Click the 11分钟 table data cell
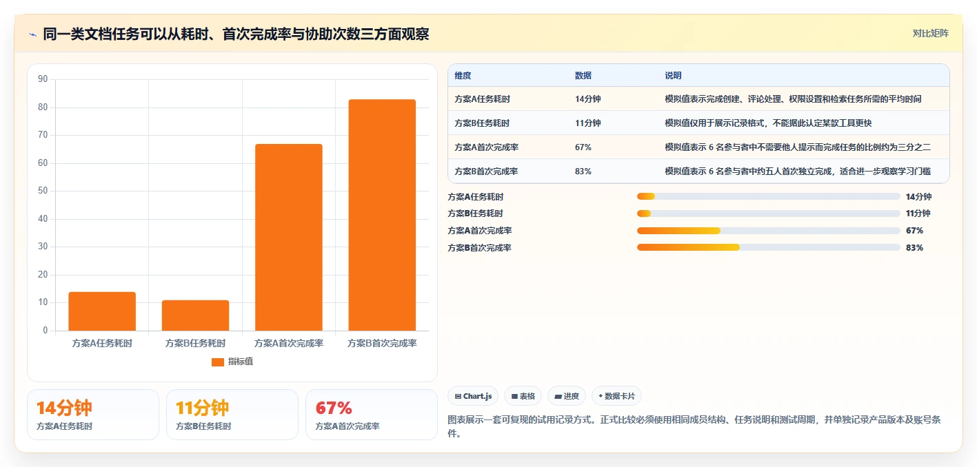 (587, 123)
